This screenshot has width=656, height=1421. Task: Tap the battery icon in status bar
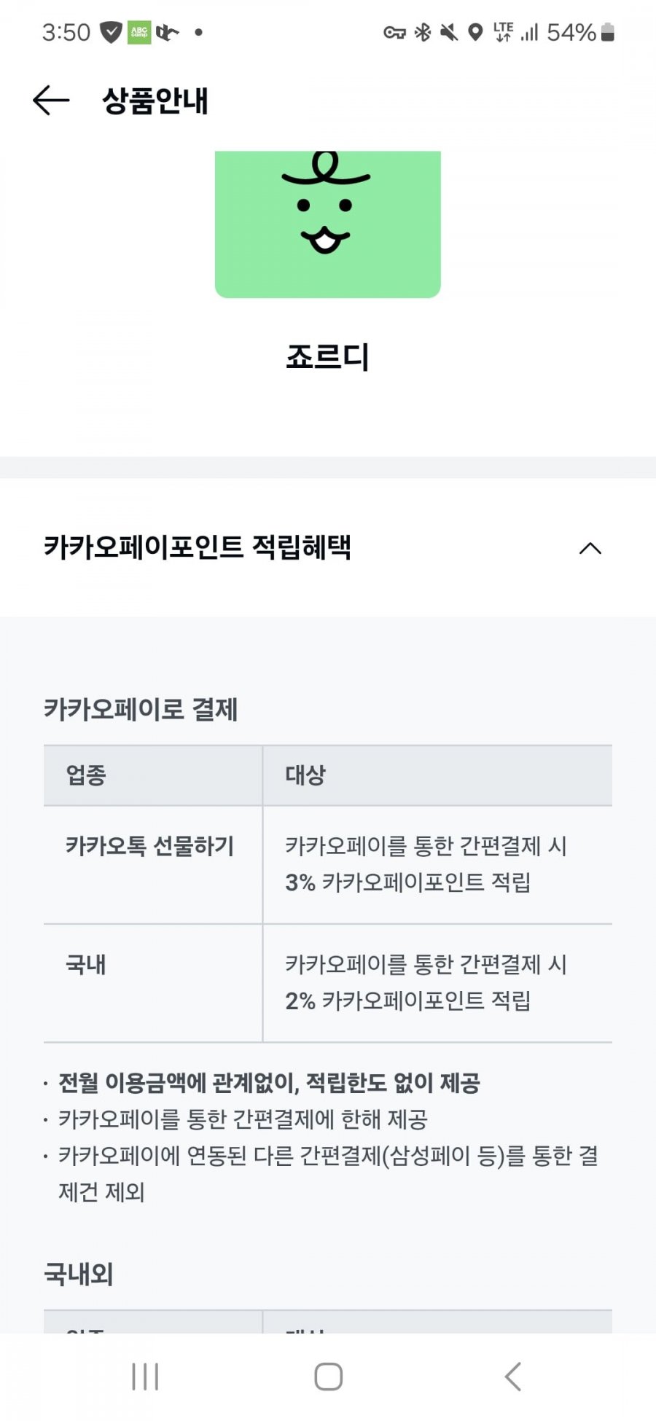[608, 32]
